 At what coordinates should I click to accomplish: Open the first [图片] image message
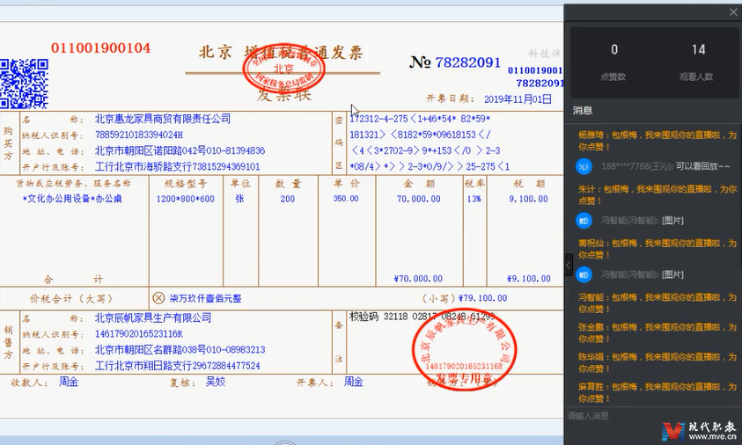672,221
